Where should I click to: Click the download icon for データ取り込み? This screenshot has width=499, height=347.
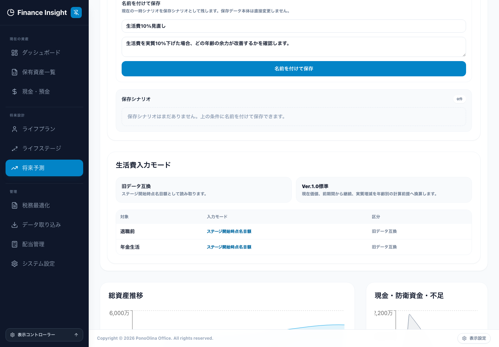click(x=15, y=225)
